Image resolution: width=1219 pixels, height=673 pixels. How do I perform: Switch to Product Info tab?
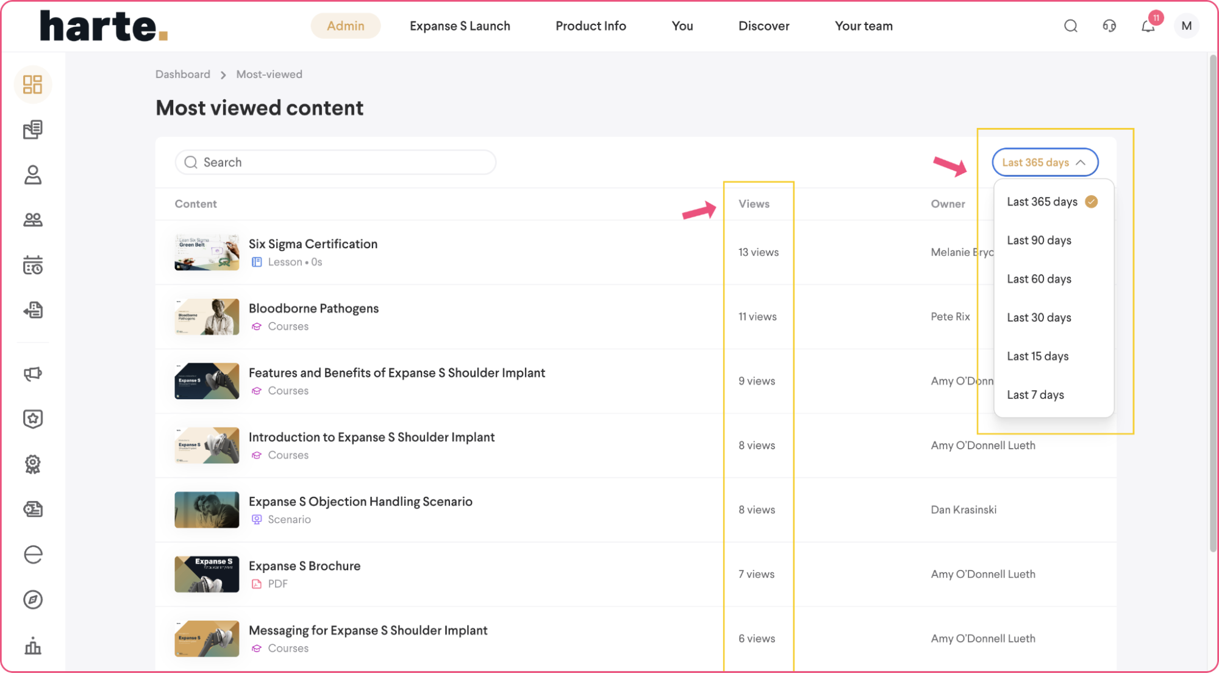click(x=590, y=26)
